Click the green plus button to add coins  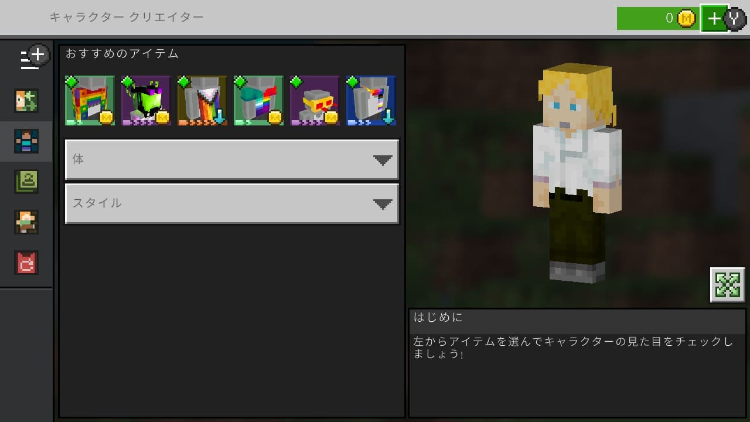[x=714, y=19]
